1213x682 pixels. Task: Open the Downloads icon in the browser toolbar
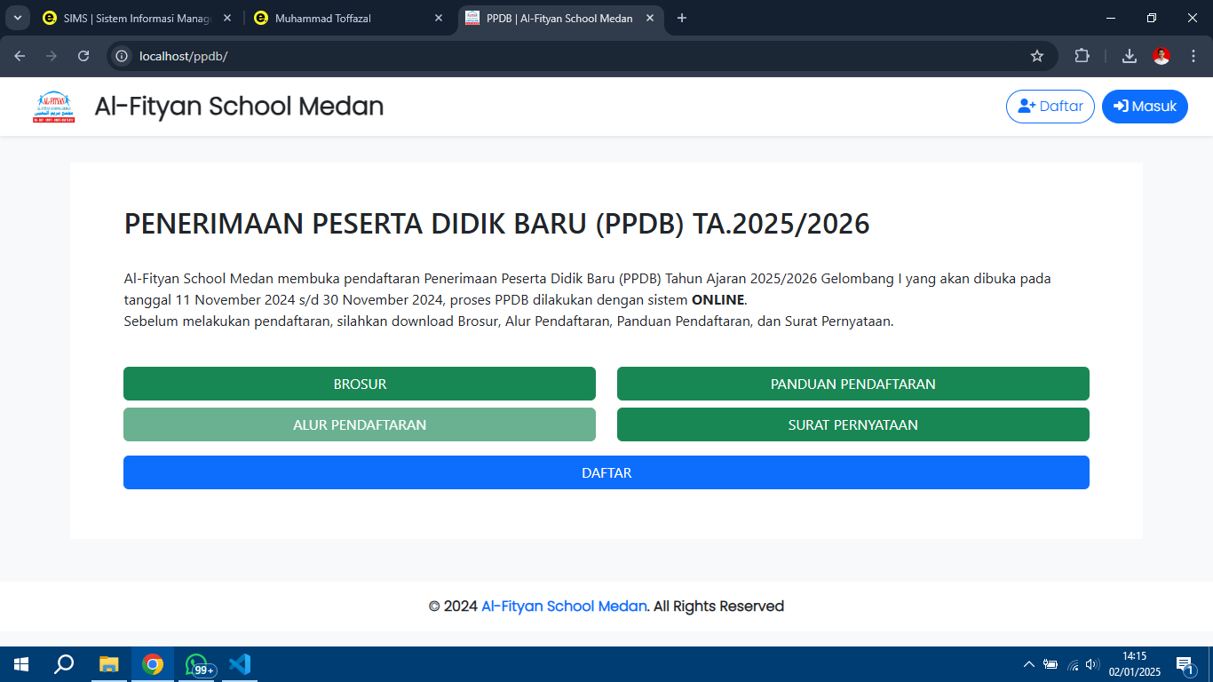click(x=1129, y=55)
